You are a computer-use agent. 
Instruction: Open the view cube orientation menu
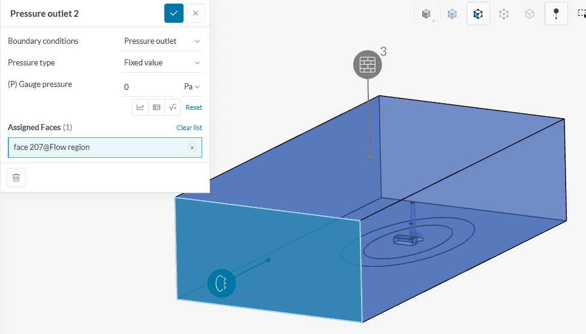pos(426,14)
